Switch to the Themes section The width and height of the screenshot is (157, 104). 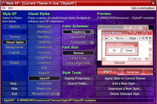15,37
